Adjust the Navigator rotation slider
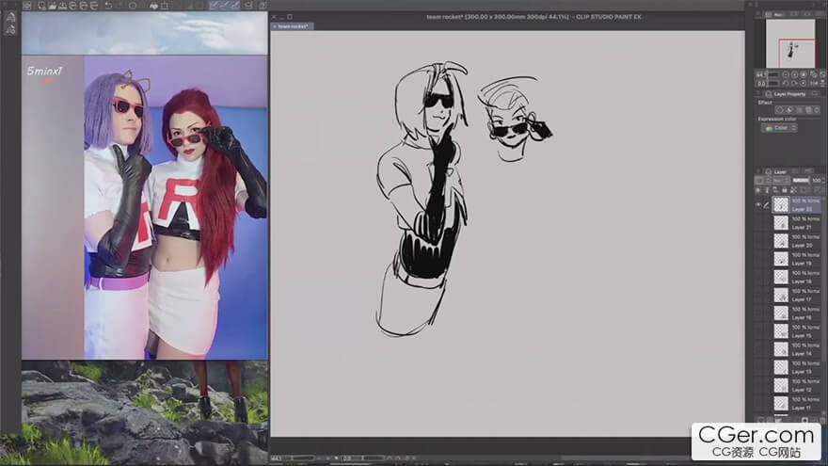Image resolution: width=828 pixels, height=466 pixels. [x=773, y=84]
